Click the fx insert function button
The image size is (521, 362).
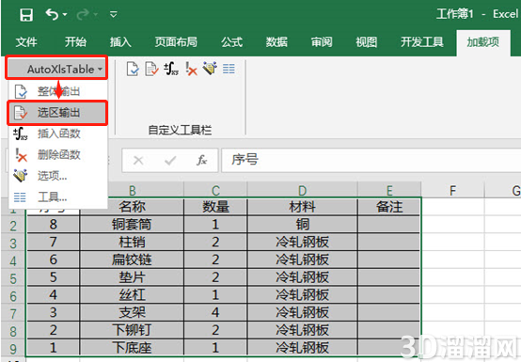[x=201, y=161]
